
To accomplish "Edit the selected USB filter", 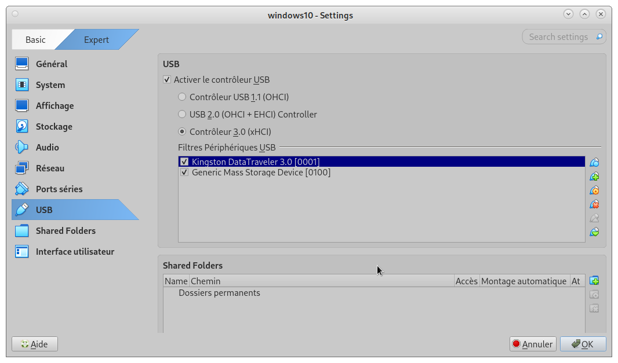I will click(x=594, y=190).
